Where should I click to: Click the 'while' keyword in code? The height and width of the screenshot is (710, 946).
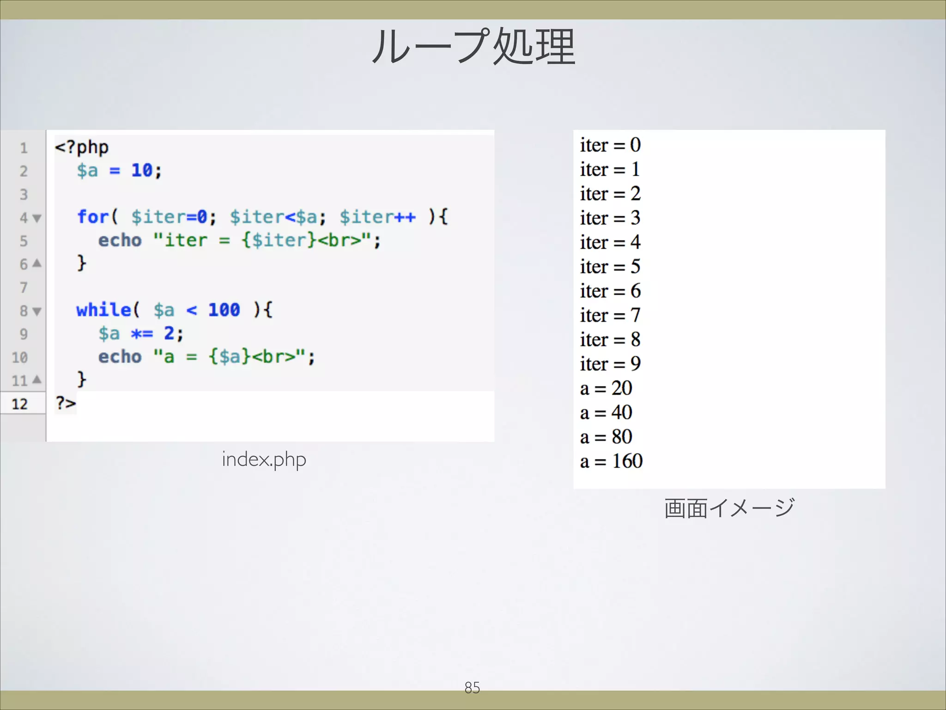104,310
